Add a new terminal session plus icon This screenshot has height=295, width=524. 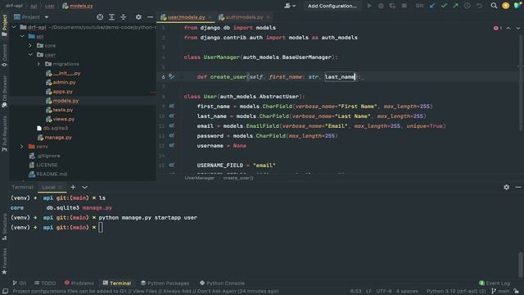point(73,188)
